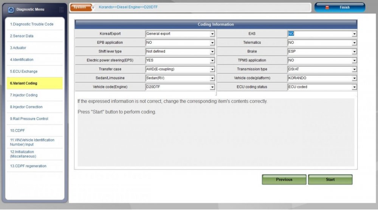Click the red icon on the Finish button

point(327,8)
